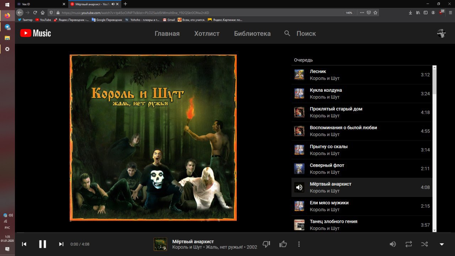The image size is (455, 256).
Task: Click the player bar album thumbnail
Action: click(160, 244)
